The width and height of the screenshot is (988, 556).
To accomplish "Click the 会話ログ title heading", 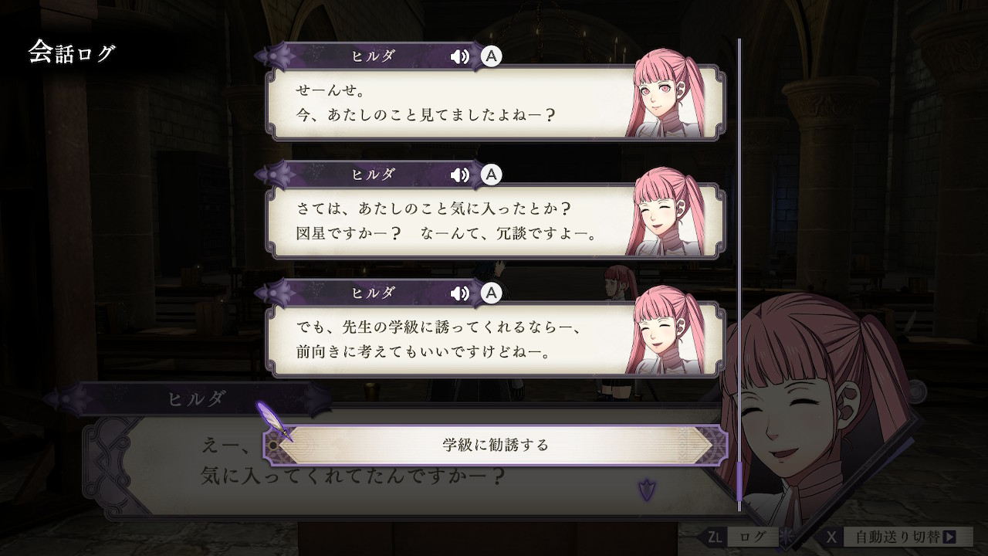I will [x=72, y=53].
